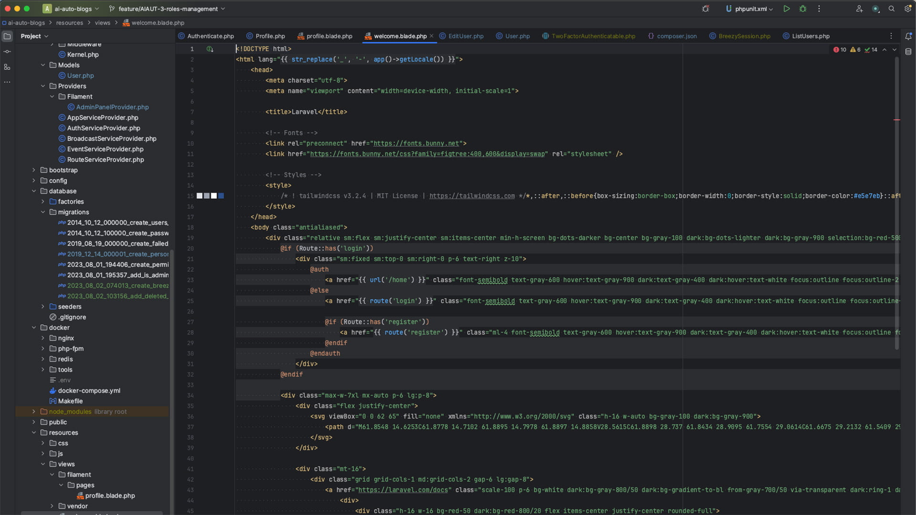The height and width of the screenshot is (515, 916).
Task: Click the laravel.com/docs hyperlink on line 43
Action: [x=403, y=490]
